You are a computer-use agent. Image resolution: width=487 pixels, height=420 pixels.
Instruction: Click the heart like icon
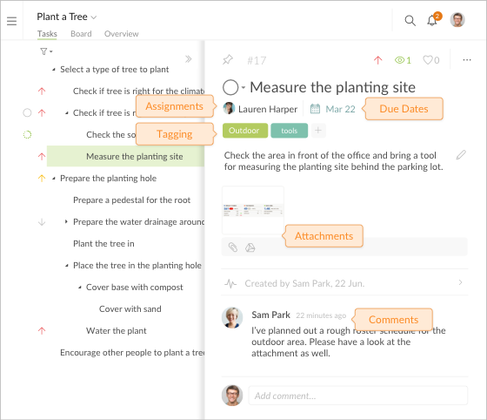coord(428,60)
